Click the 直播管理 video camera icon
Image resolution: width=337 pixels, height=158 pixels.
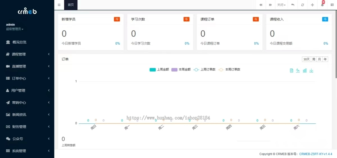coord(8,66)
